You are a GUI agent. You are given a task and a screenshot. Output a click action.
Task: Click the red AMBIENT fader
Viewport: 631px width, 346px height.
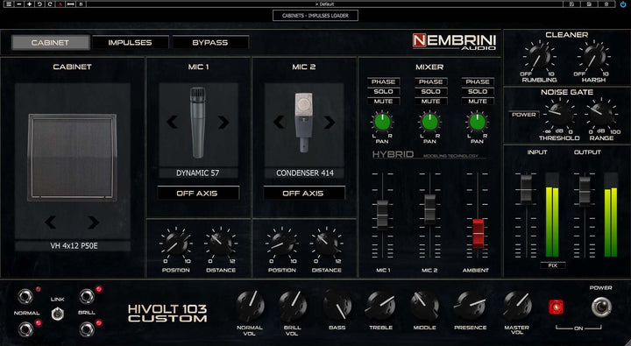(x=479, y=233)
